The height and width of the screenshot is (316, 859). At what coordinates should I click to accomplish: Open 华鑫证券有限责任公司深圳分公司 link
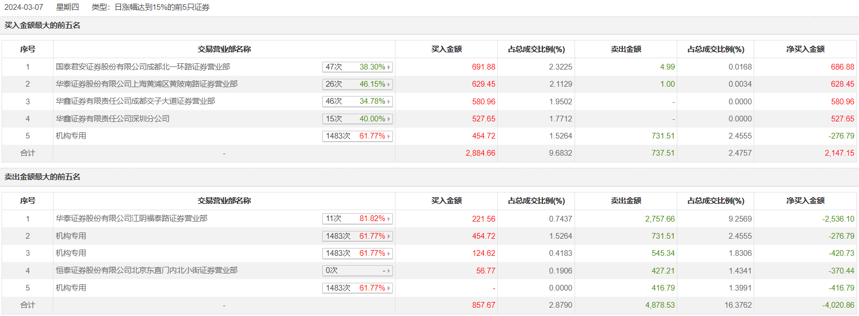click(x=113, y=119)
